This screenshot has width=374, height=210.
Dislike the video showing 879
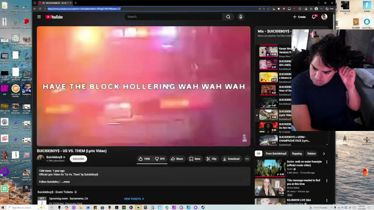(x=160, y=159)
